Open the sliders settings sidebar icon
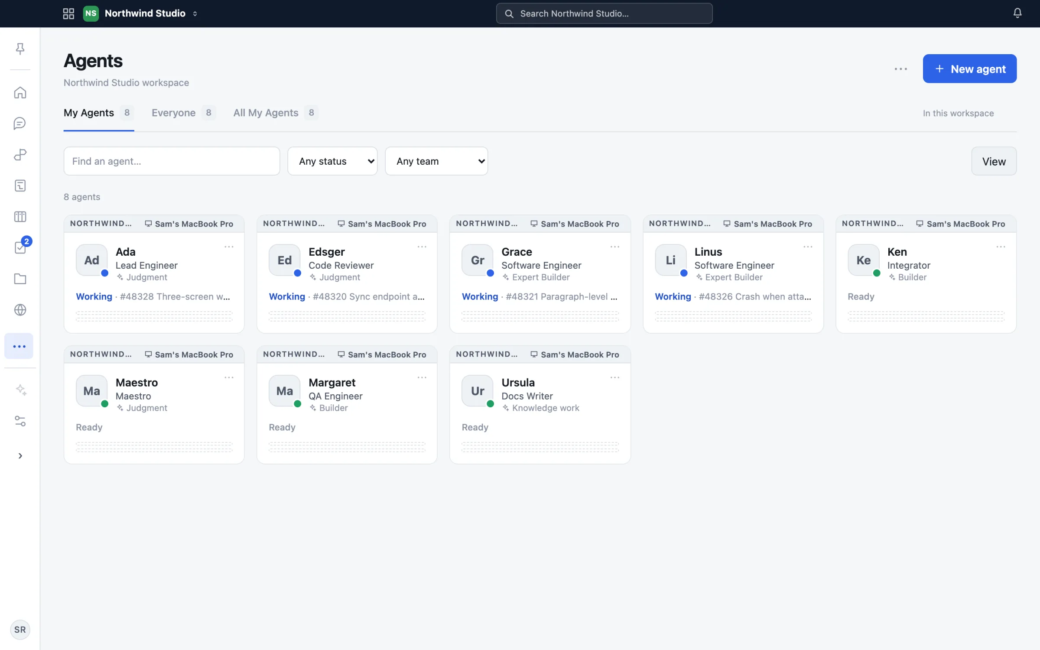 point(20,421)
